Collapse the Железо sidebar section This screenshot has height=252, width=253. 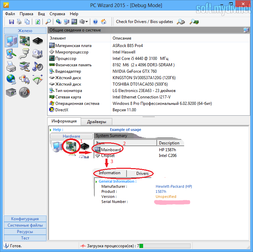point(25,30)
